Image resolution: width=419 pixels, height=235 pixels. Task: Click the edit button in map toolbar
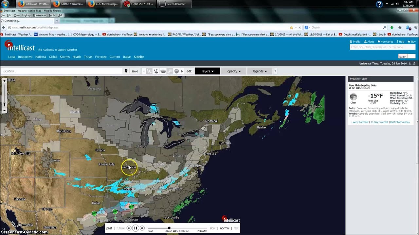[x=189, y=71]
